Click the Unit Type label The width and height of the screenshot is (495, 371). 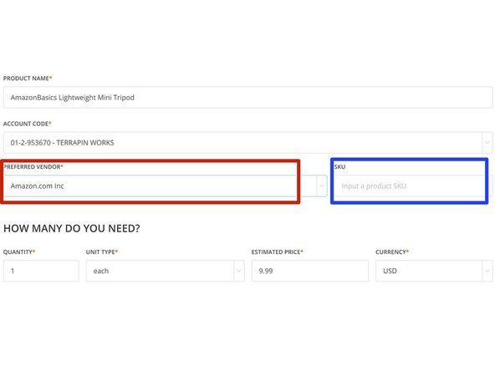(102, 252)
